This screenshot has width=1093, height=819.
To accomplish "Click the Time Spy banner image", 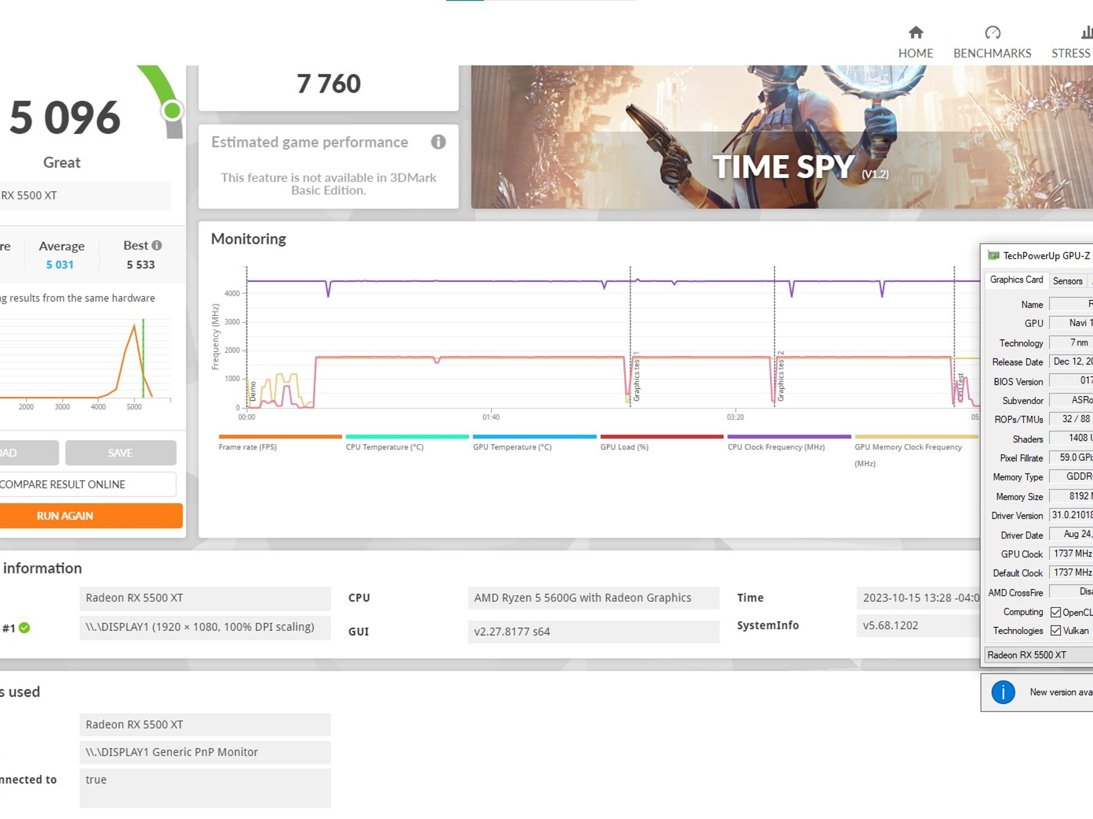I will [782, 137].
